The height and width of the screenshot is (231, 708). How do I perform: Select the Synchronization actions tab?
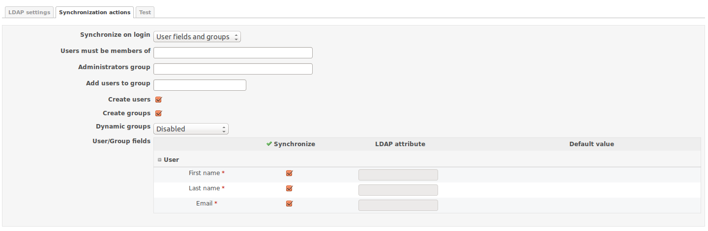pyautogui.click(x=95, y=12)
